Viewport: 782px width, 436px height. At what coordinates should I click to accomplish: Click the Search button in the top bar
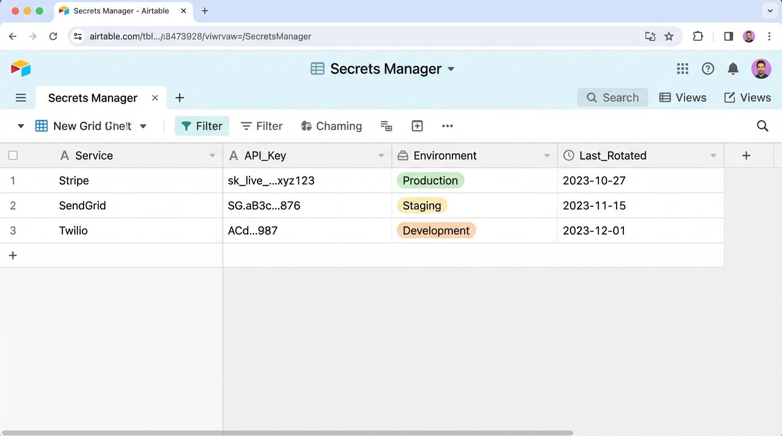point(612,97)
